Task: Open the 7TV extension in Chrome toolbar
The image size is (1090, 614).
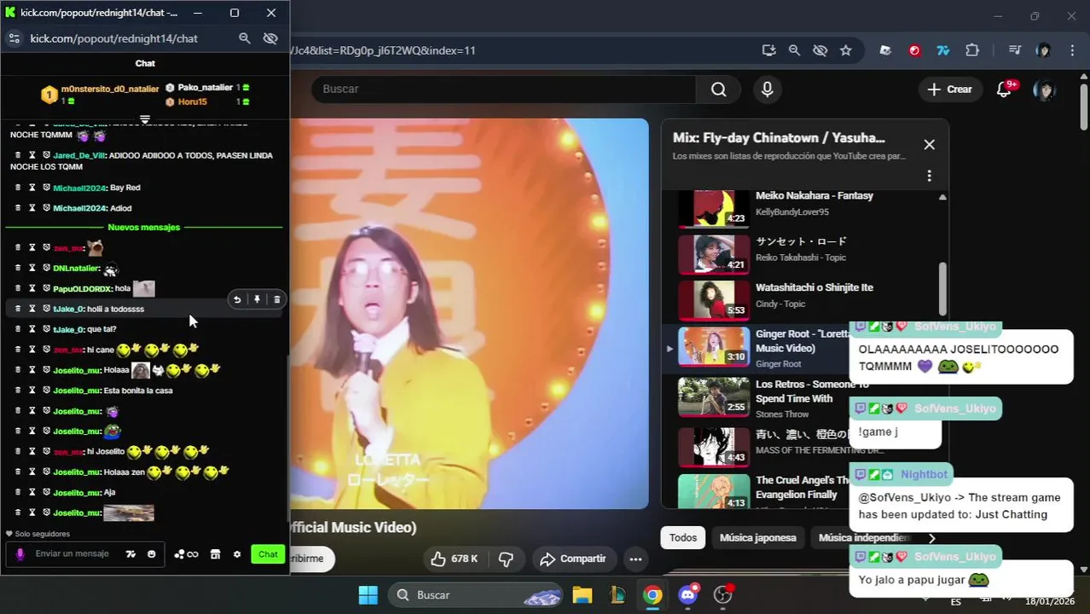Action: pos(943,50)
